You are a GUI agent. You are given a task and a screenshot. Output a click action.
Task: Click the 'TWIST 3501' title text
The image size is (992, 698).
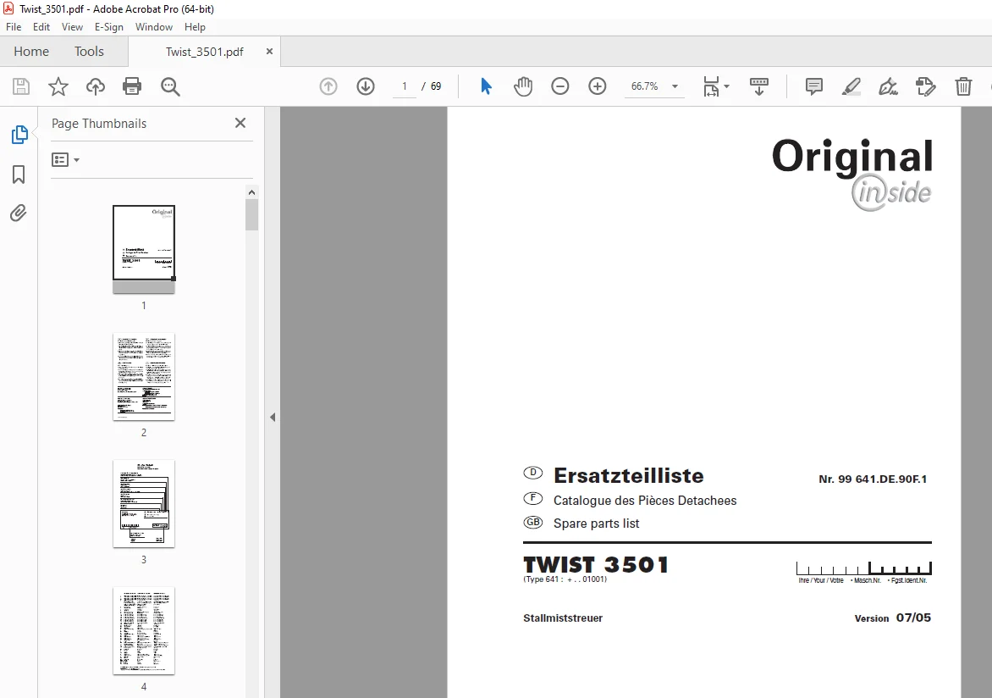pyautogui.click(x=595, y=564)
